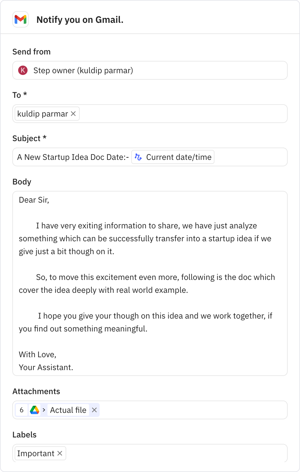Select the Current date/time variable token

coord(173,157)
